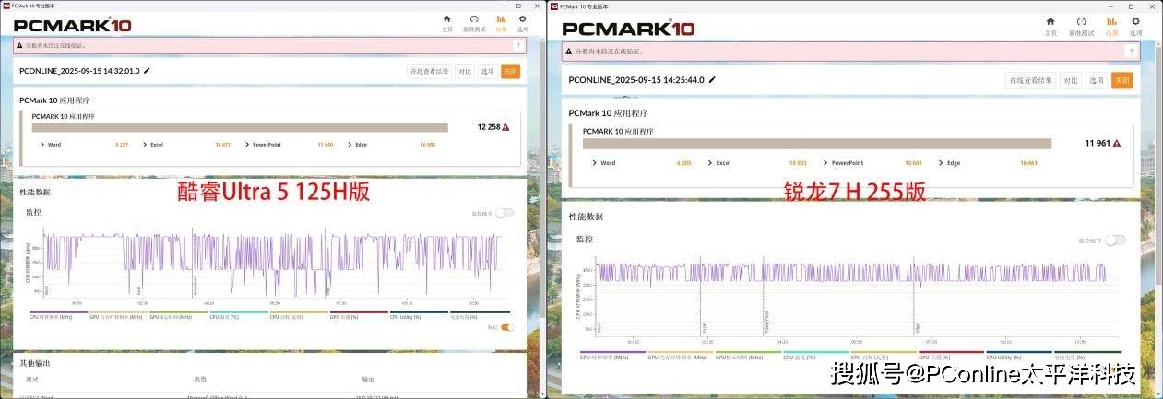Toggle GPU load legend, right chart
Screen dimensions: 1163x399
[951, 356]
